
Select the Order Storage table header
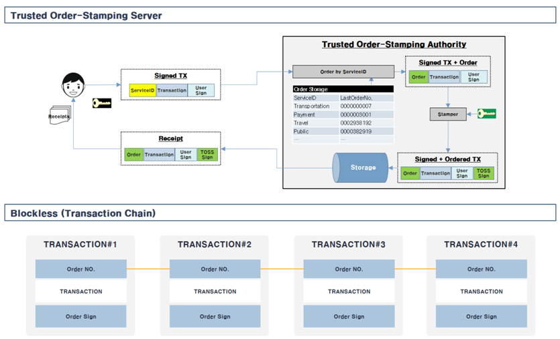point(343,89)
